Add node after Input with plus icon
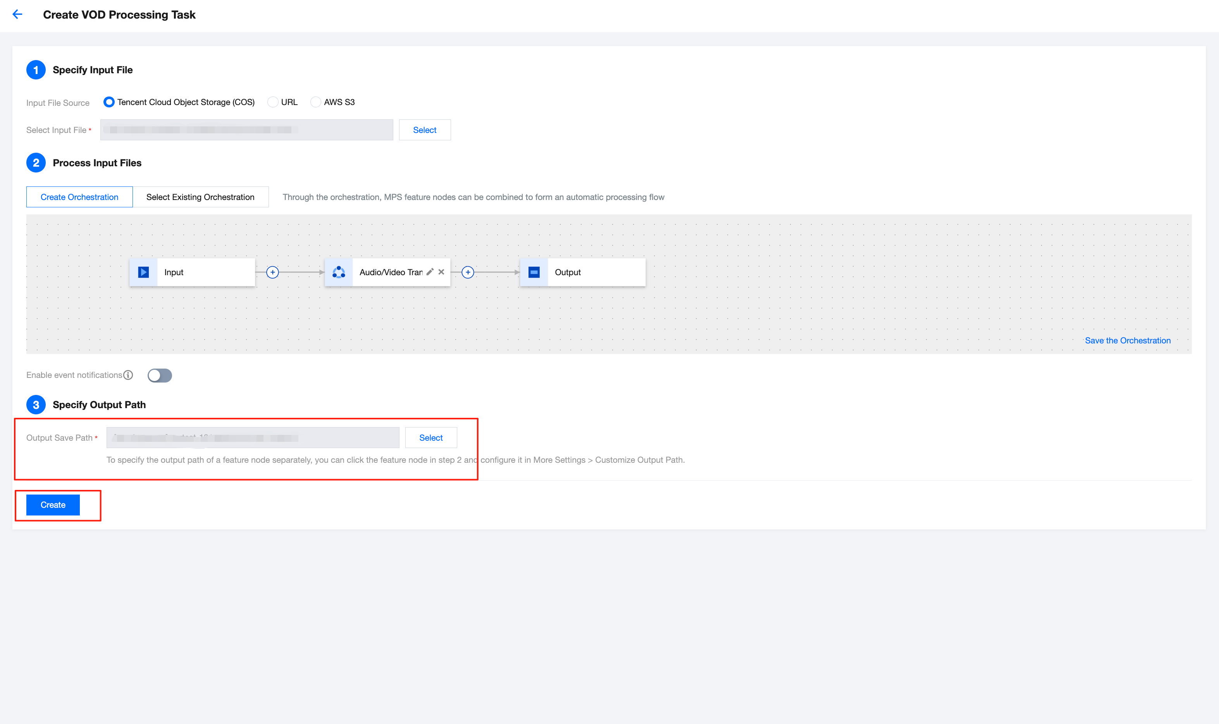This screenshot has width=1219, height=724. (x=272, y=272)
